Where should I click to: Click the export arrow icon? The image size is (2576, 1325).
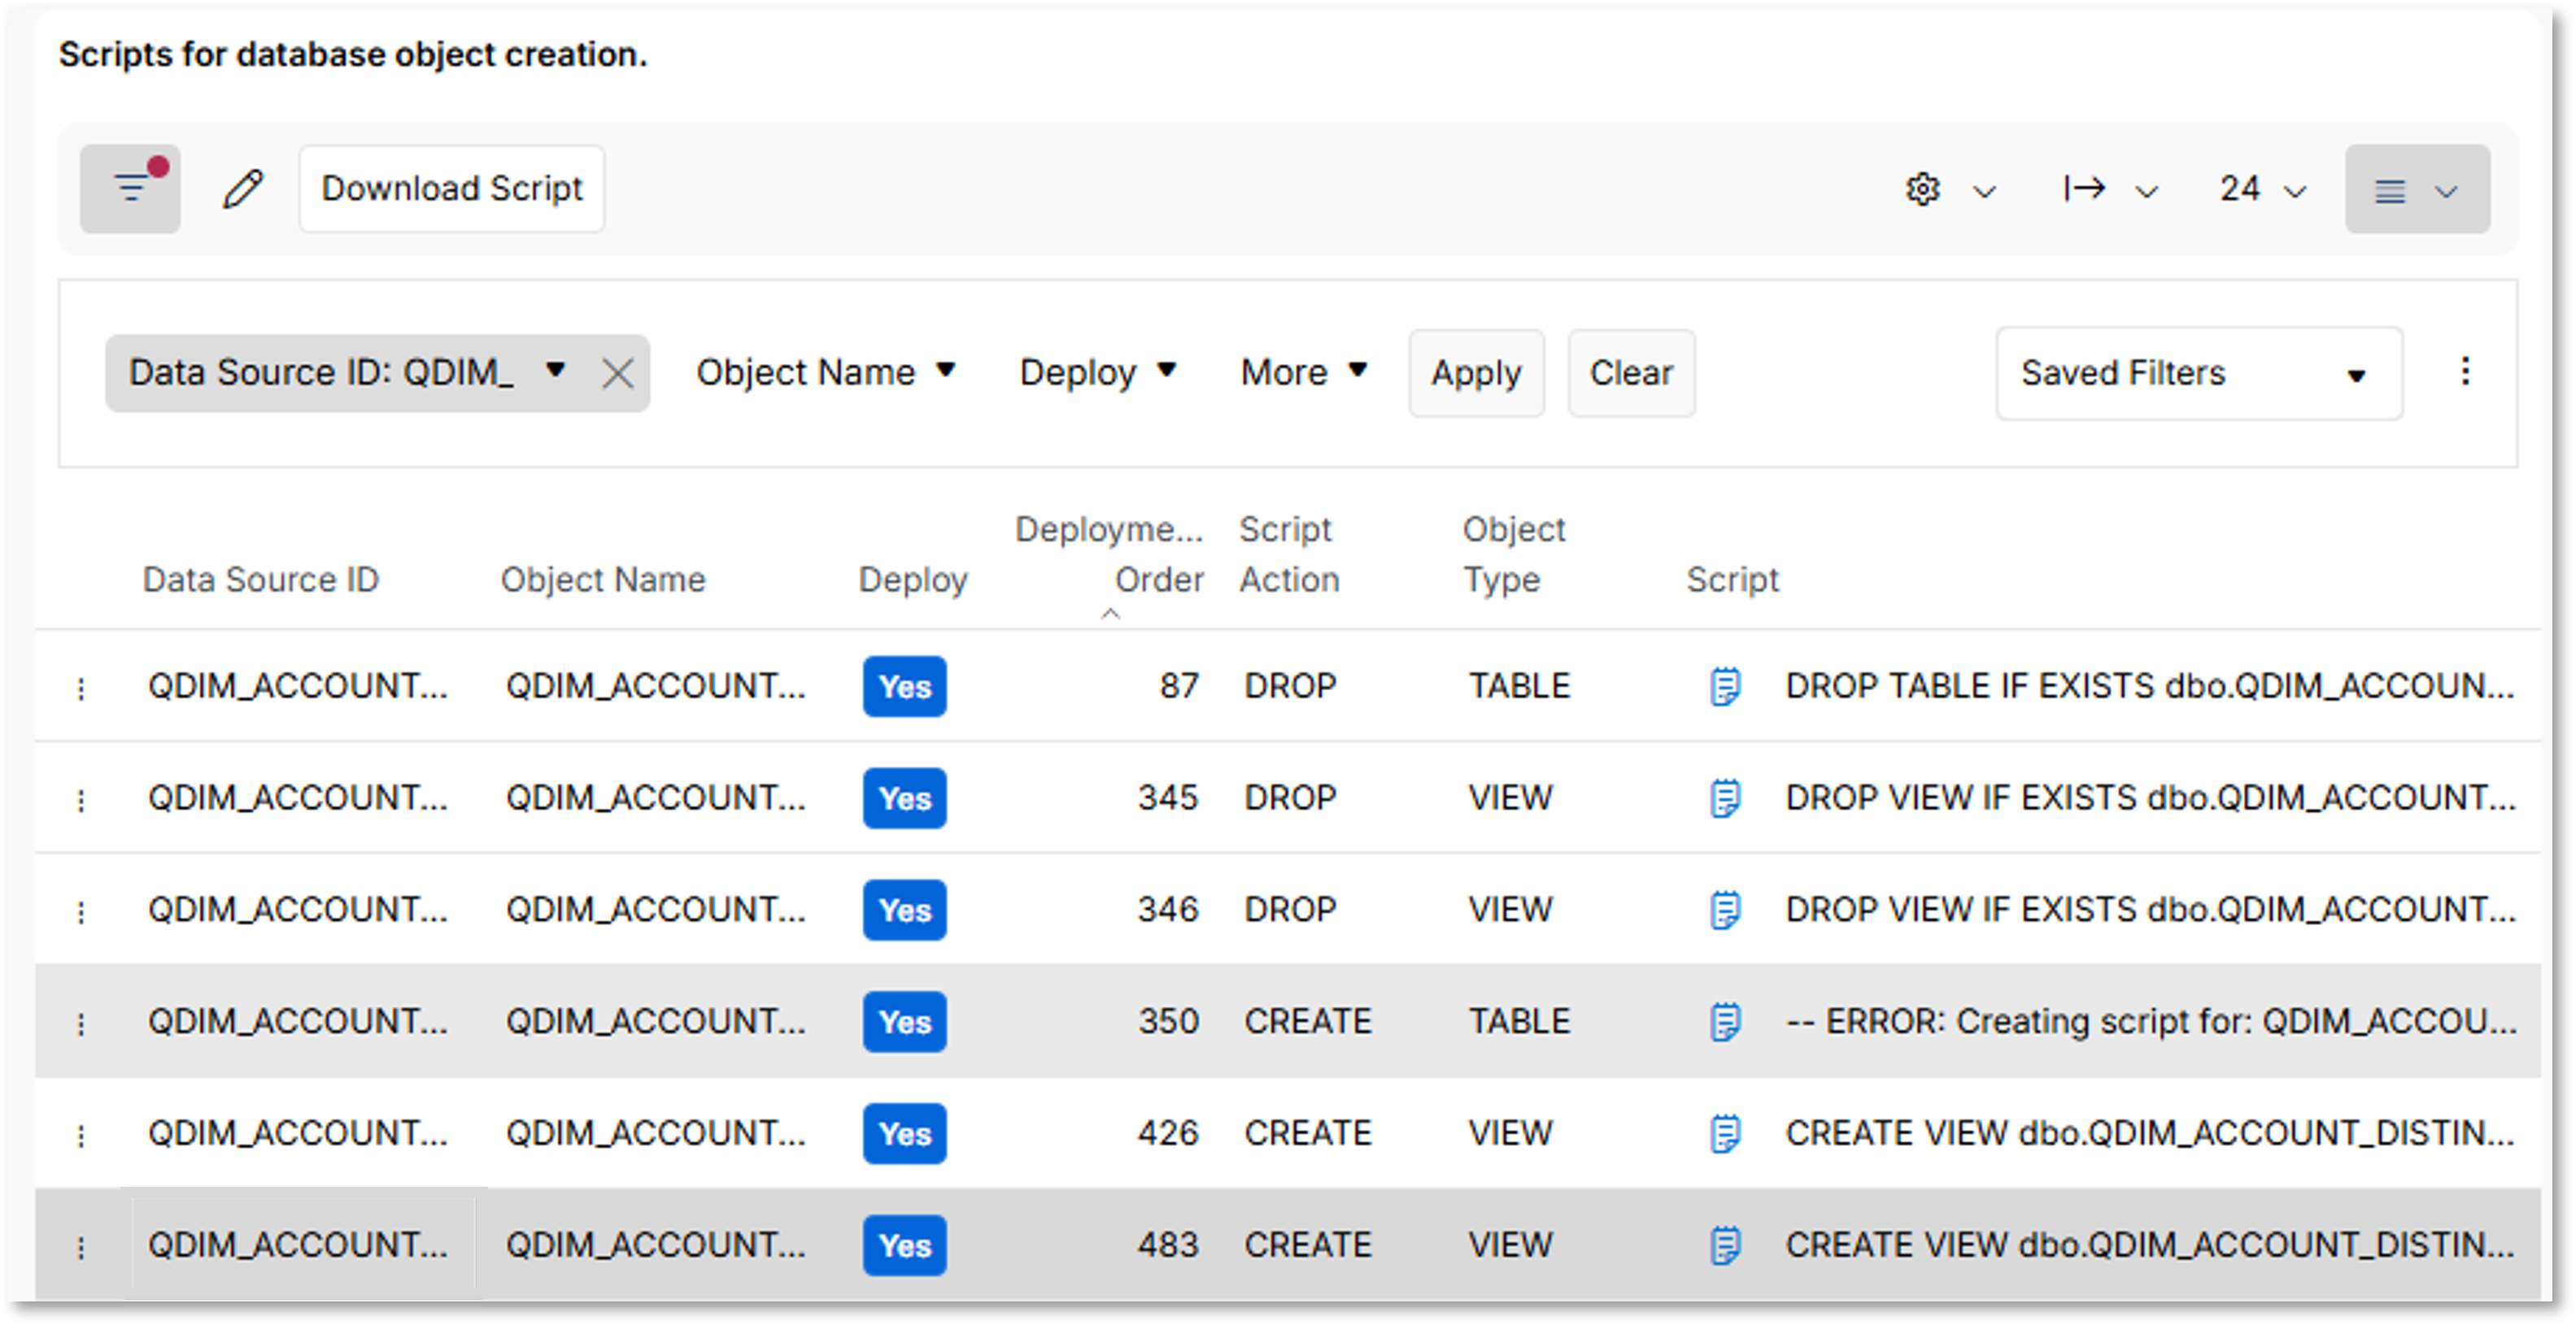point(2085,188)
